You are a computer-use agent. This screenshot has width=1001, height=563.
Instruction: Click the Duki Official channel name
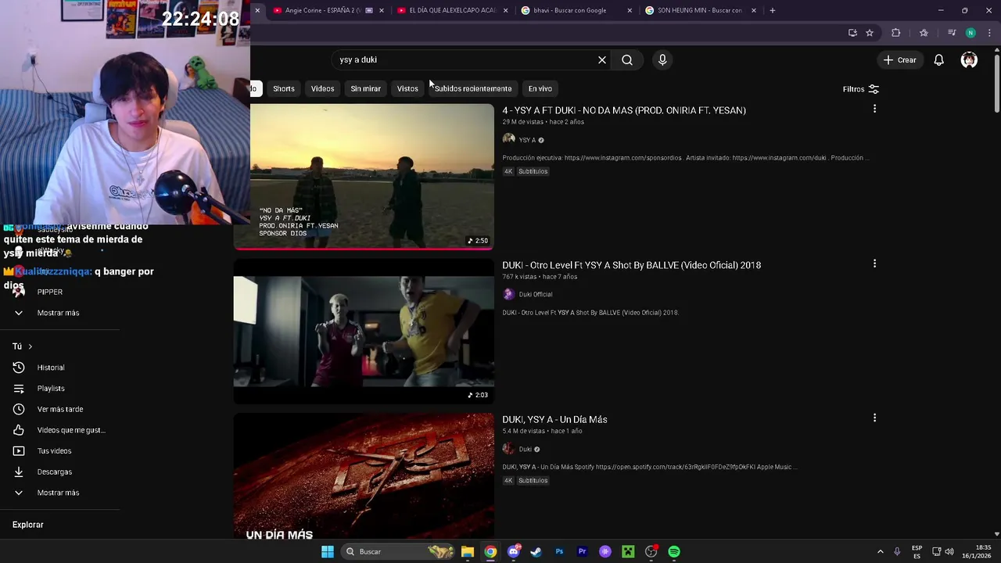point(536,295)
